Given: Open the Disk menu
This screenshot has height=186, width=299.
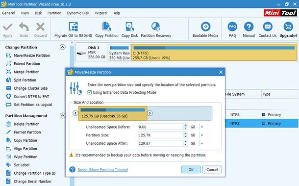Looking at the screenshot, I should coord(38,13).
